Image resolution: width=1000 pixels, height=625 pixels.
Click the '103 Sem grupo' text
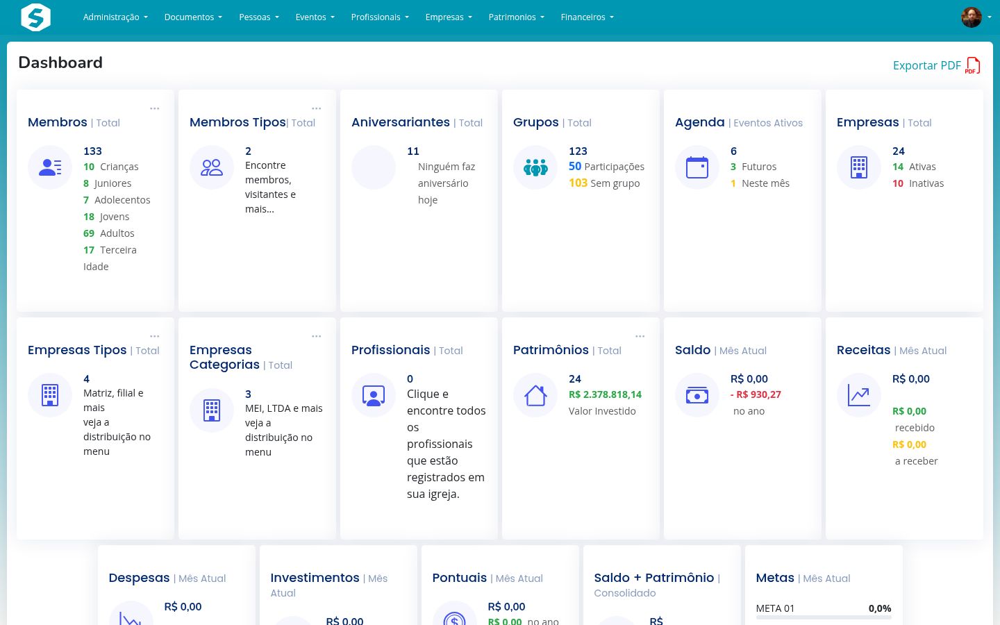[x=604, y=183]
